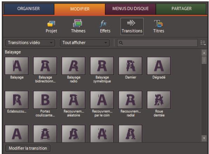This screenshot has height=154, width=209.
Task: Click the scrollbar up arrow
Action: pos(204,53)
